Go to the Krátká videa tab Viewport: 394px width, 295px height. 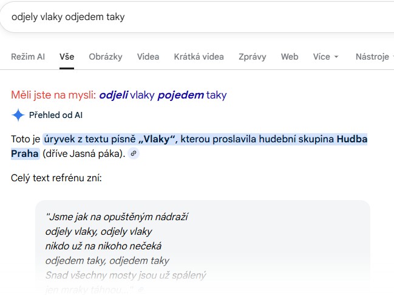click(x=198, y=57)
